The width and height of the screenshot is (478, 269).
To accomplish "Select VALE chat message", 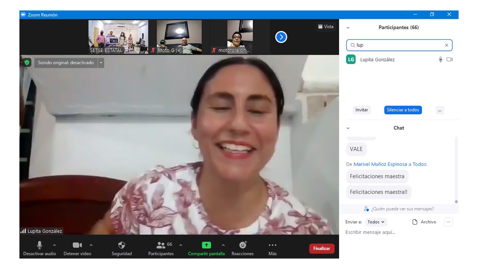I will (x=356, y=149).
